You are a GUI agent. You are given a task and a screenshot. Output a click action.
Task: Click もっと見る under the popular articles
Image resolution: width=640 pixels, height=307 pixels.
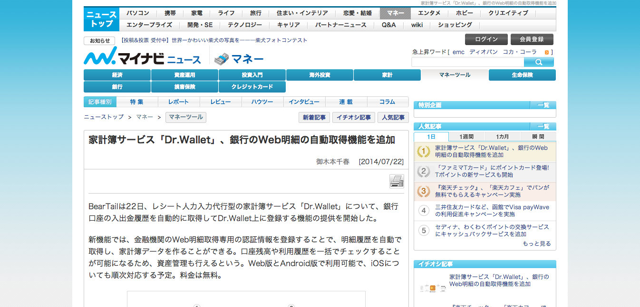point(536,244)
